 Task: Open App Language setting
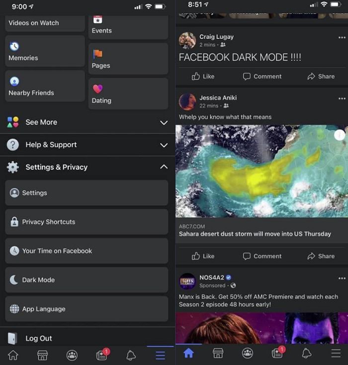(87, 309)
